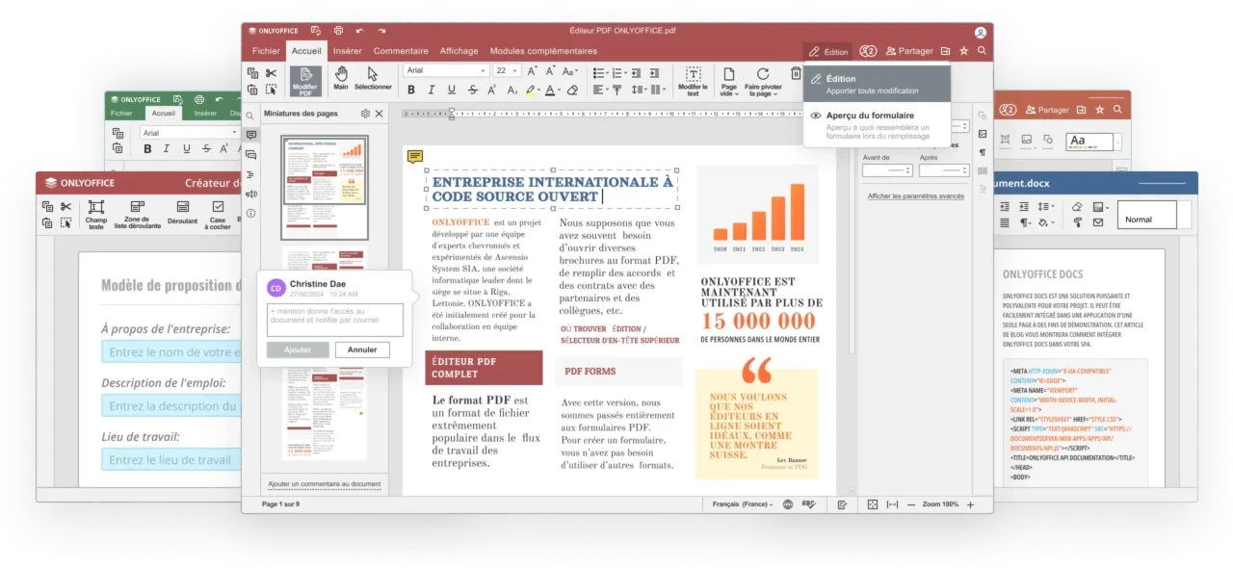The height and width of the screenshot is (568, 1233).
Task: Select the Main hand tool
Action: [x=341, y=78]
